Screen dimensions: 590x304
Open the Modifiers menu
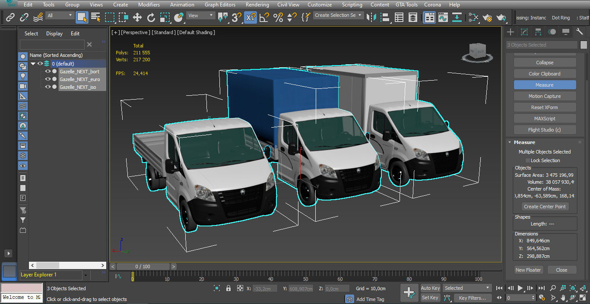[149, 5]
